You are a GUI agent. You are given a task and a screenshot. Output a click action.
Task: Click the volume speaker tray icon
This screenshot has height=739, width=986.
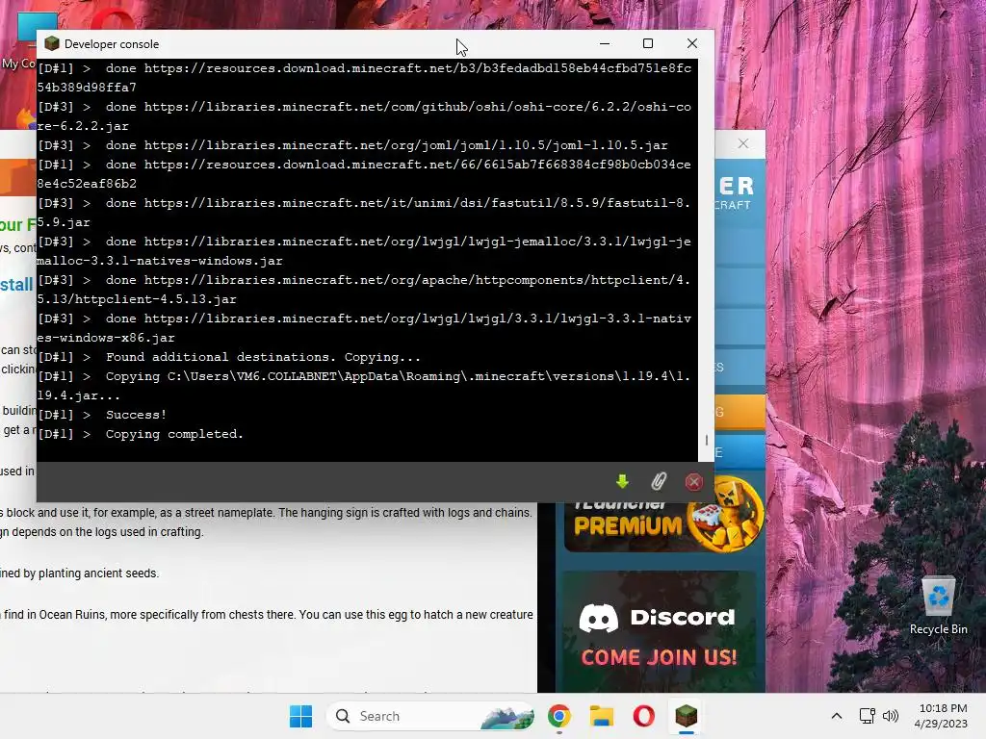click(x=891, y=716)
